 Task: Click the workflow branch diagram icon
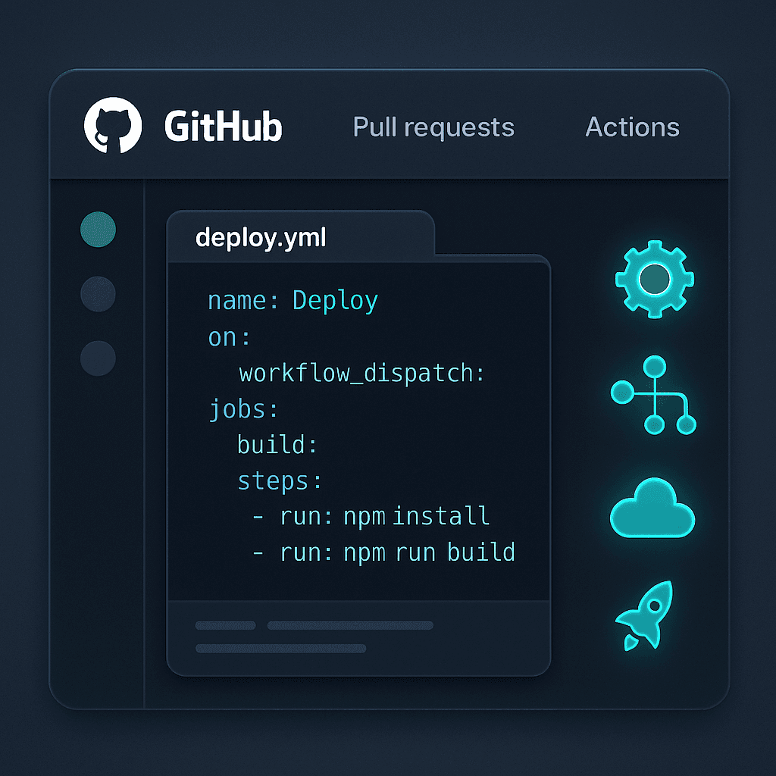pyautogui.click(x=652, y=396)
